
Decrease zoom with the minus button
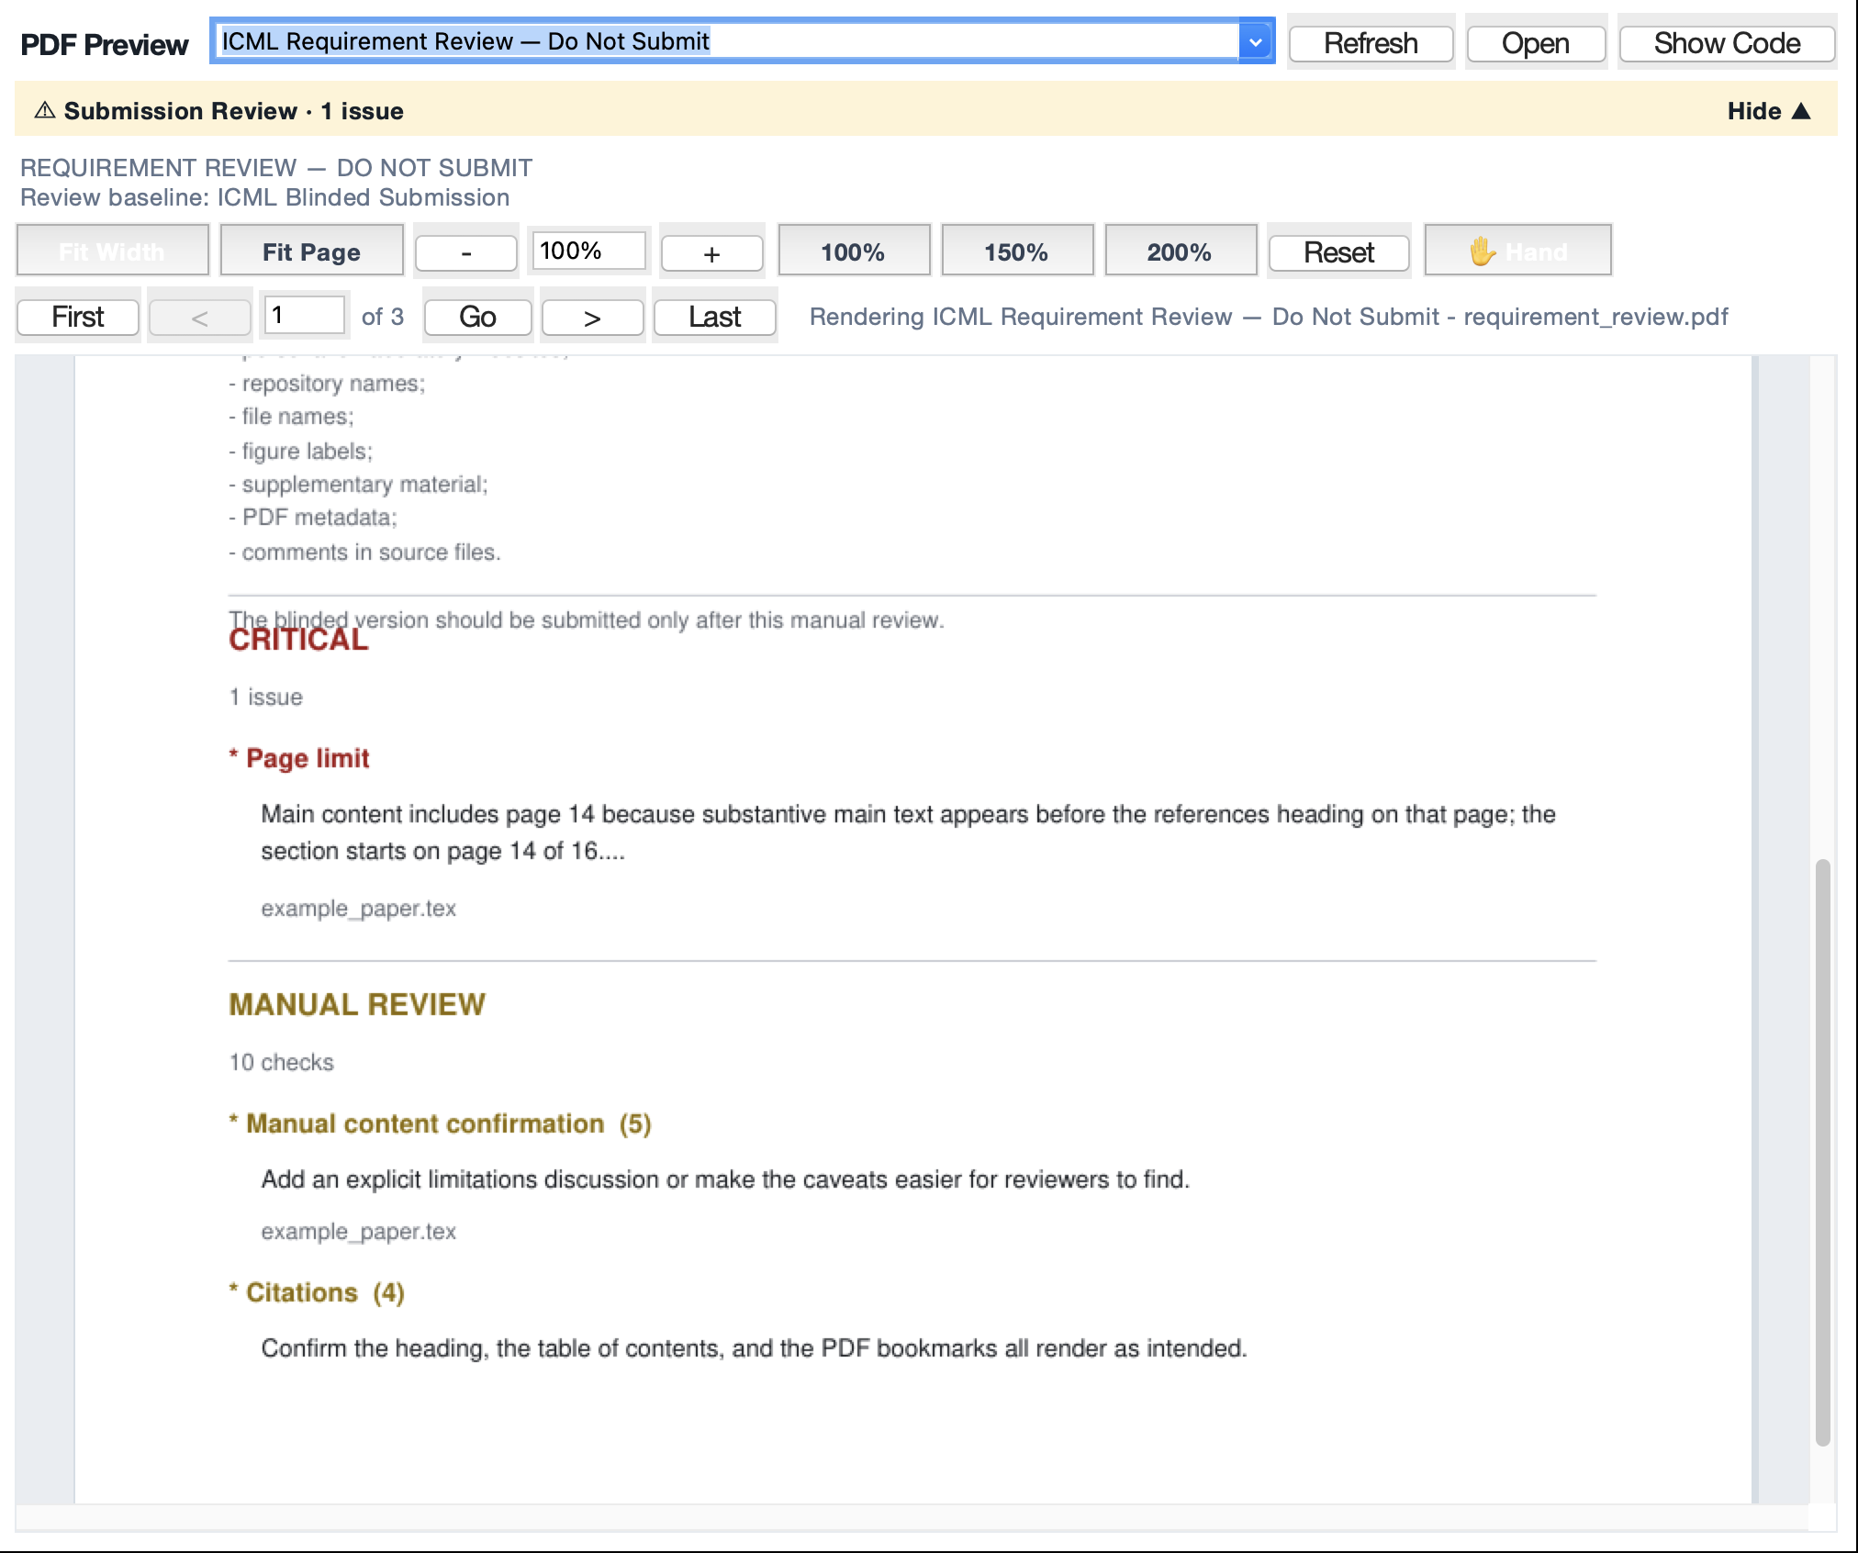[466, 253]
